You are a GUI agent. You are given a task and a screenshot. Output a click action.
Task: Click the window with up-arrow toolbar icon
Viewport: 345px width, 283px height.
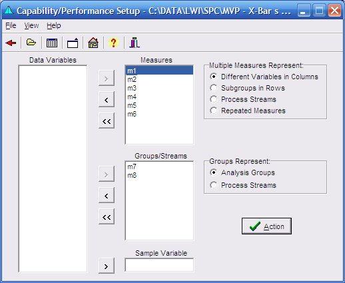click(x=73, y=43)
